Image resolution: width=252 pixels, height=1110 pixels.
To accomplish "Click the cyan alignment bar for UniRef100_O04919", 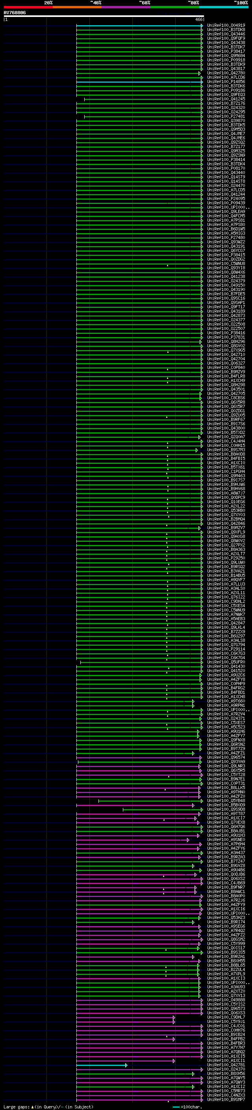I will point(139,26).
